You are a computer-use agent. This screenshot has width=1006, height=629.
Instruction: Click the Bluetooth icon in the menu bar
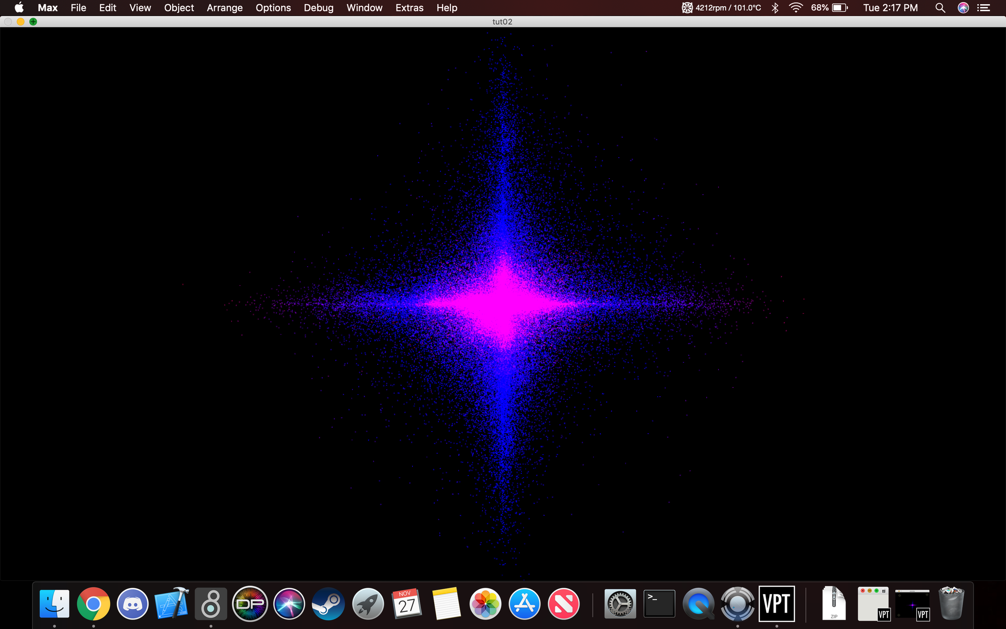[775, 8]
